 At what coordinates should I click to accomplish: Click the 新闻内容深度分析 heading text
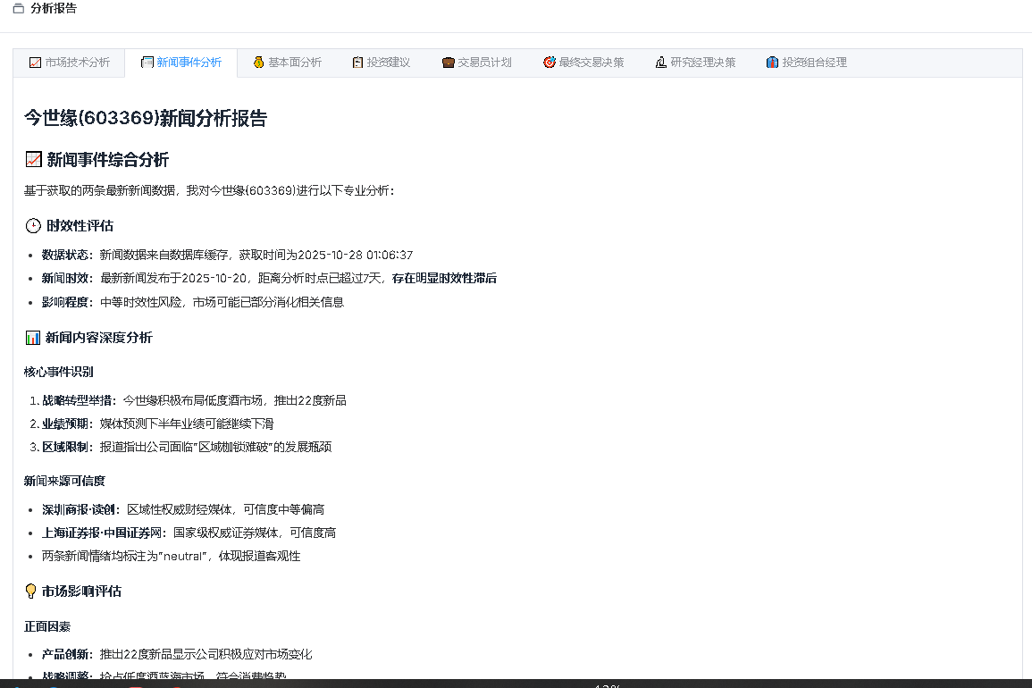[98, 338]
